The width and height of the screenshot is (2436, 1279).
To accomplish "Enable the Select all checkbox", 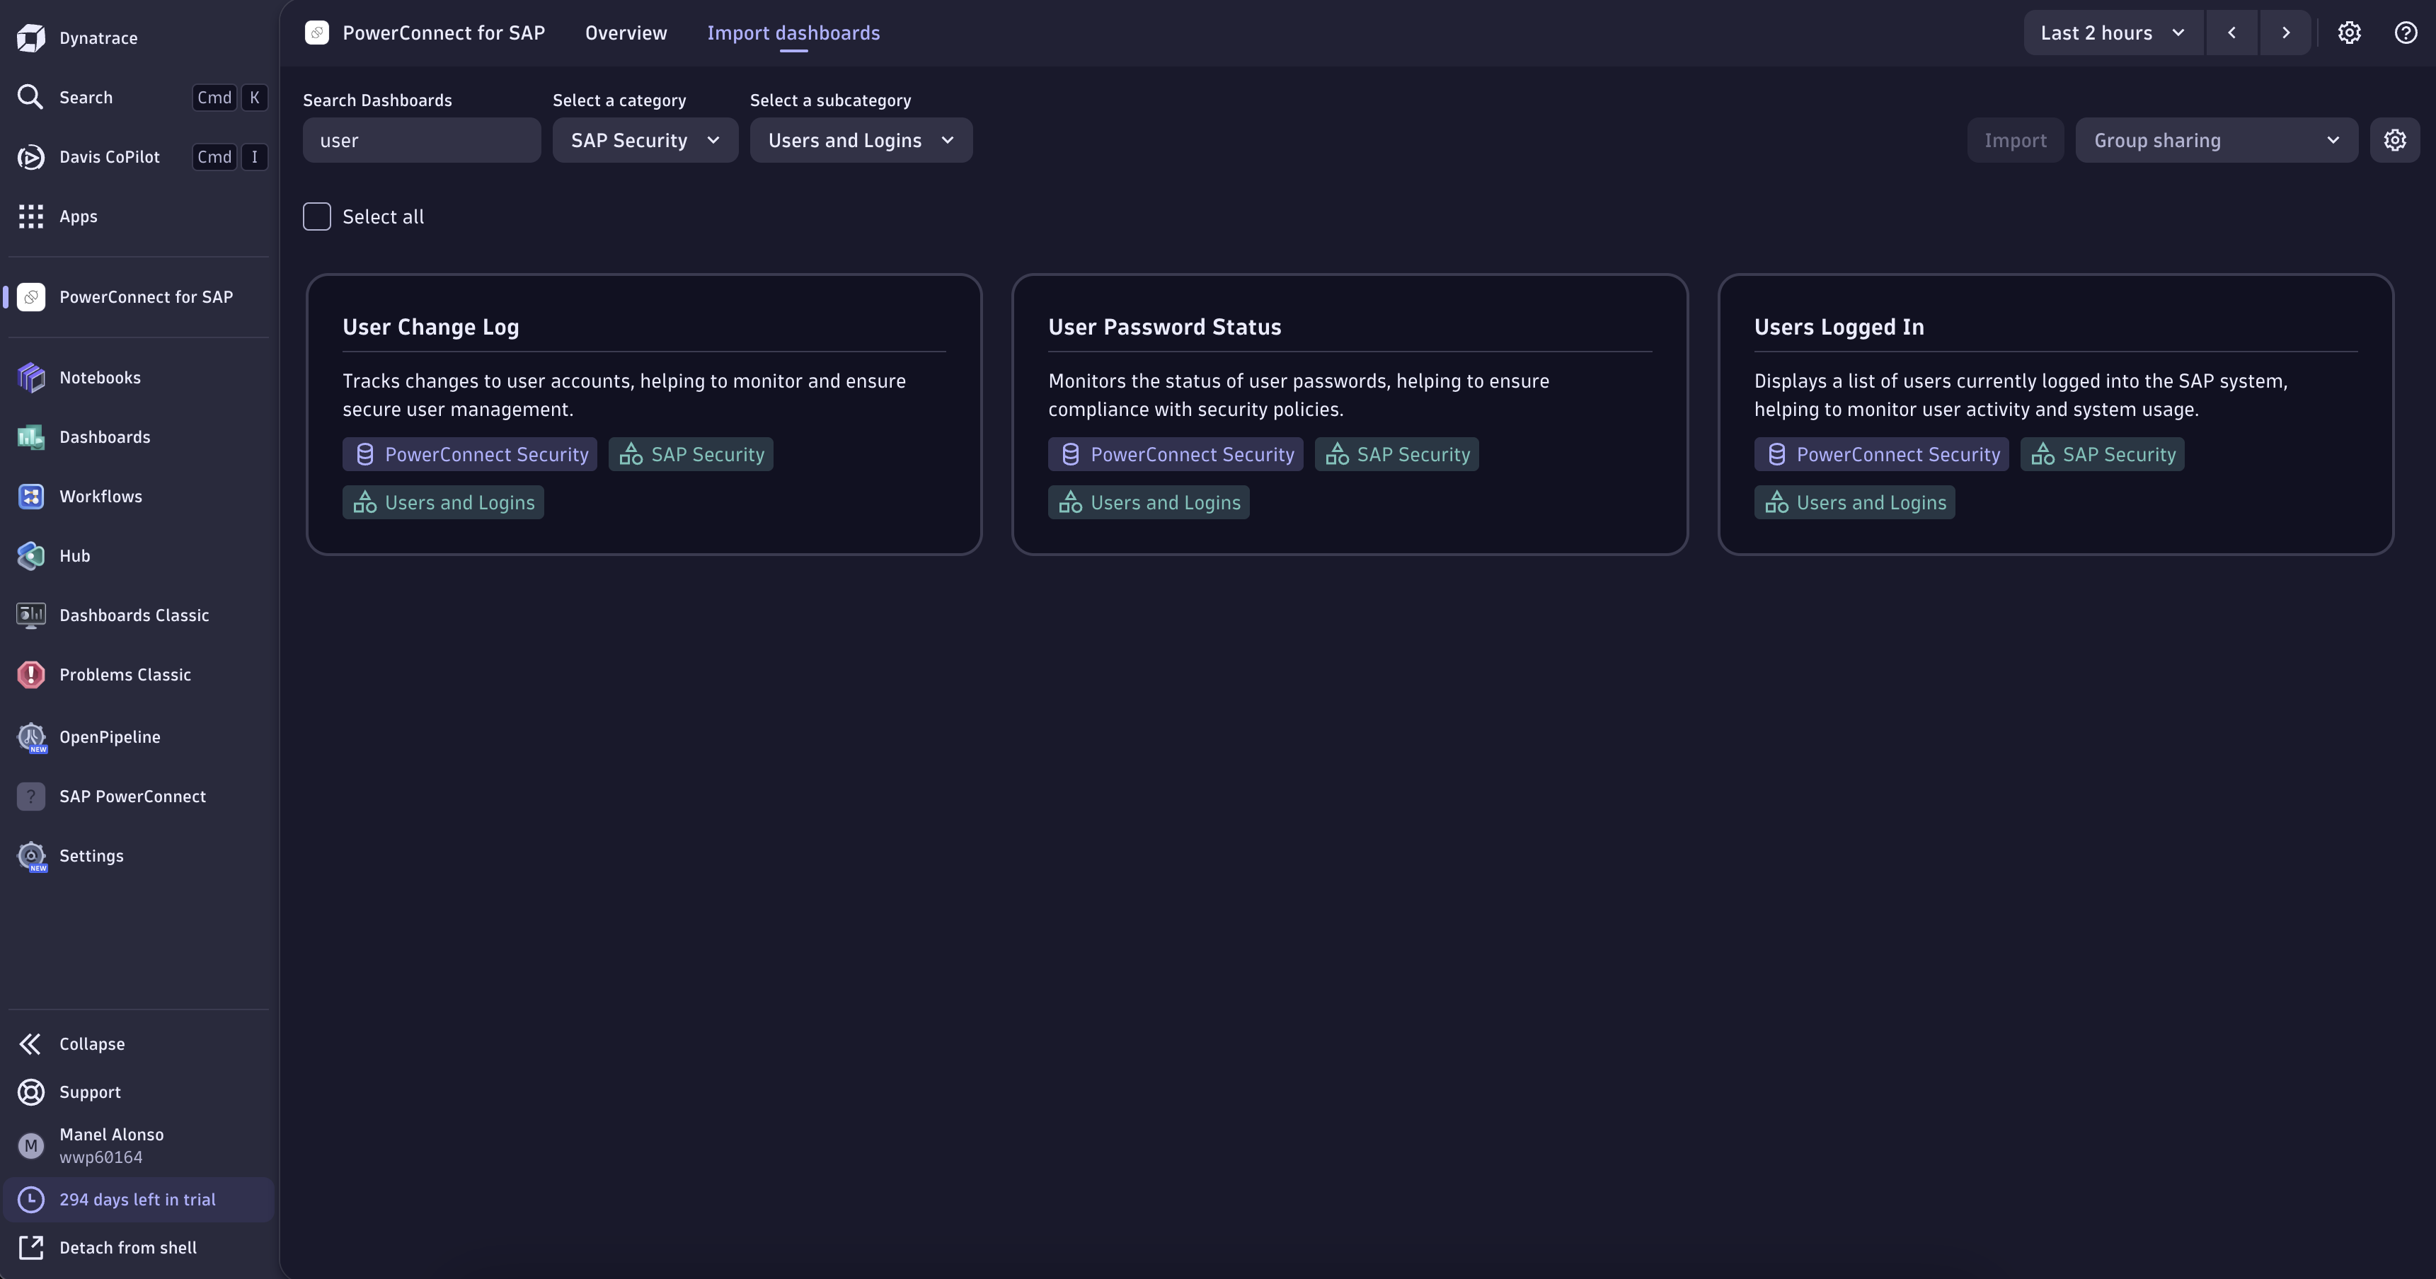I will point(317,216).
